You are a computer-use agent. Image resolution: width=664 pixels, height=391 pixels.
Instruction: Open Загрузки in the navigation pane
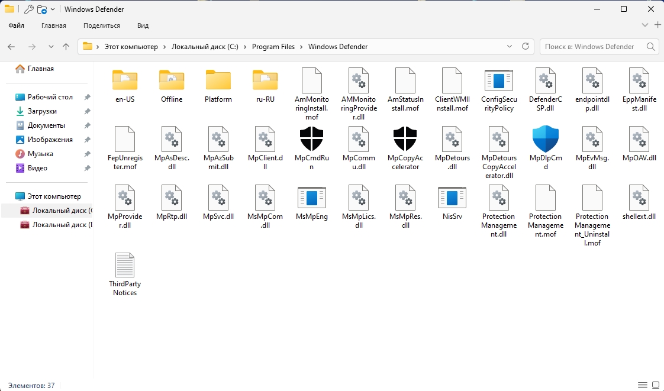[x=42, y=111]
